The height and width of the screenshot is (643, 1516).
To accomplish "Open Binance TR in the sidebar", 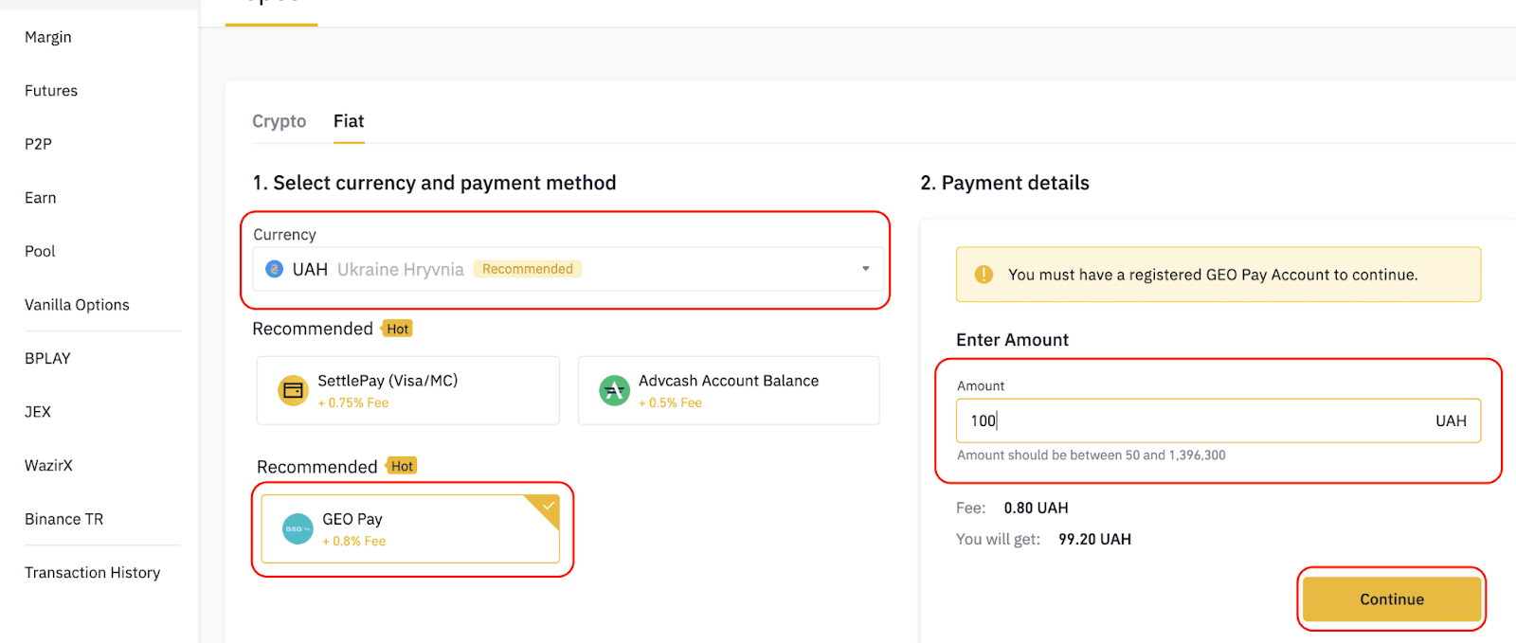I will 64,519.
